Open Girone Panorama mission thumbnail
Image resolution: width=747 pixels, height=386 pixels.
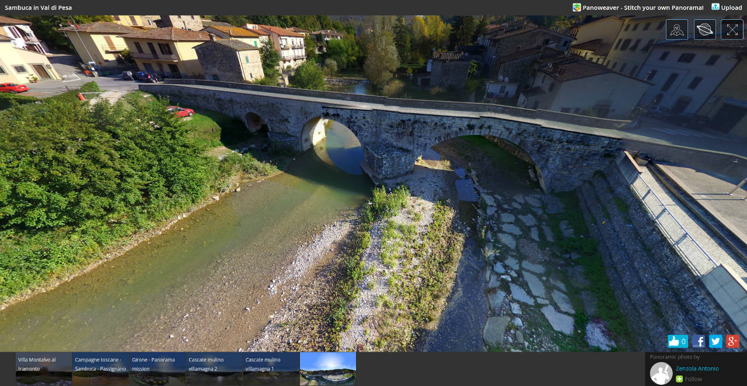pyautogui.click(x=158, y=368)
